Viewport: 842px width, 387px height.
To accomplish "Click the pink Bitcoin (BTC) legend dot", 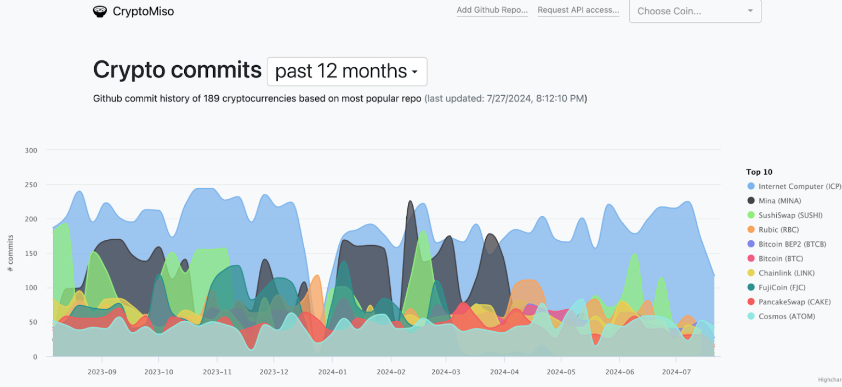I will pyautogui.click(x=750, y=258).
